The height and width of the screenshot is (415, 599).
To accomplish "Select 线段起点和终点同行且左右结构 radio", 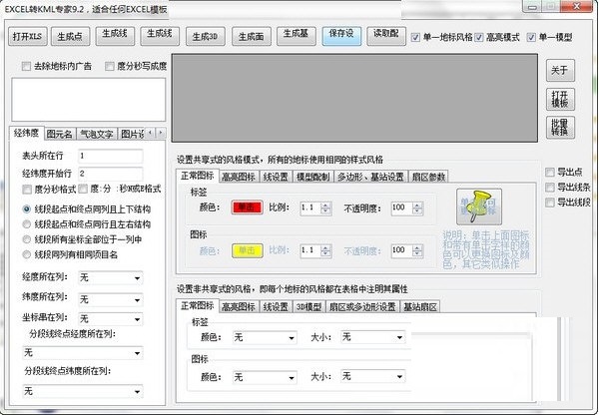I will (26, 224).
